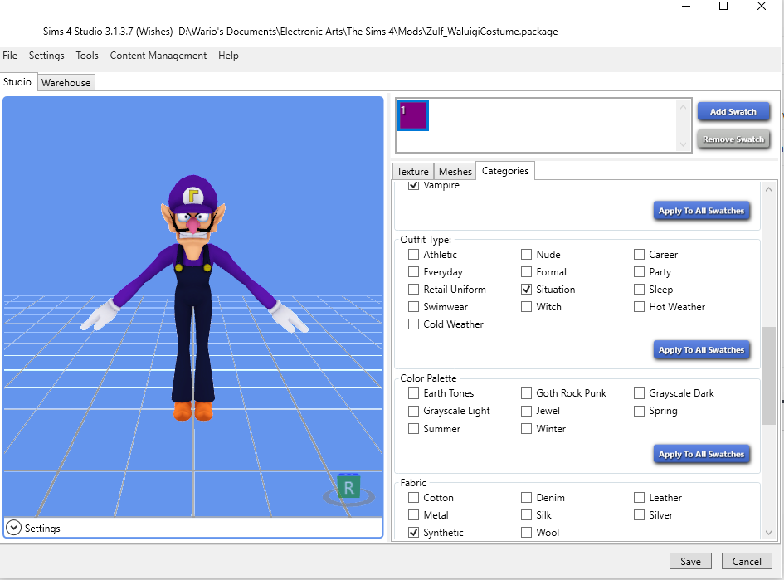Tick the Denim fabric checkbox
This screenshot has height=580, width=784.
point(526,498)
